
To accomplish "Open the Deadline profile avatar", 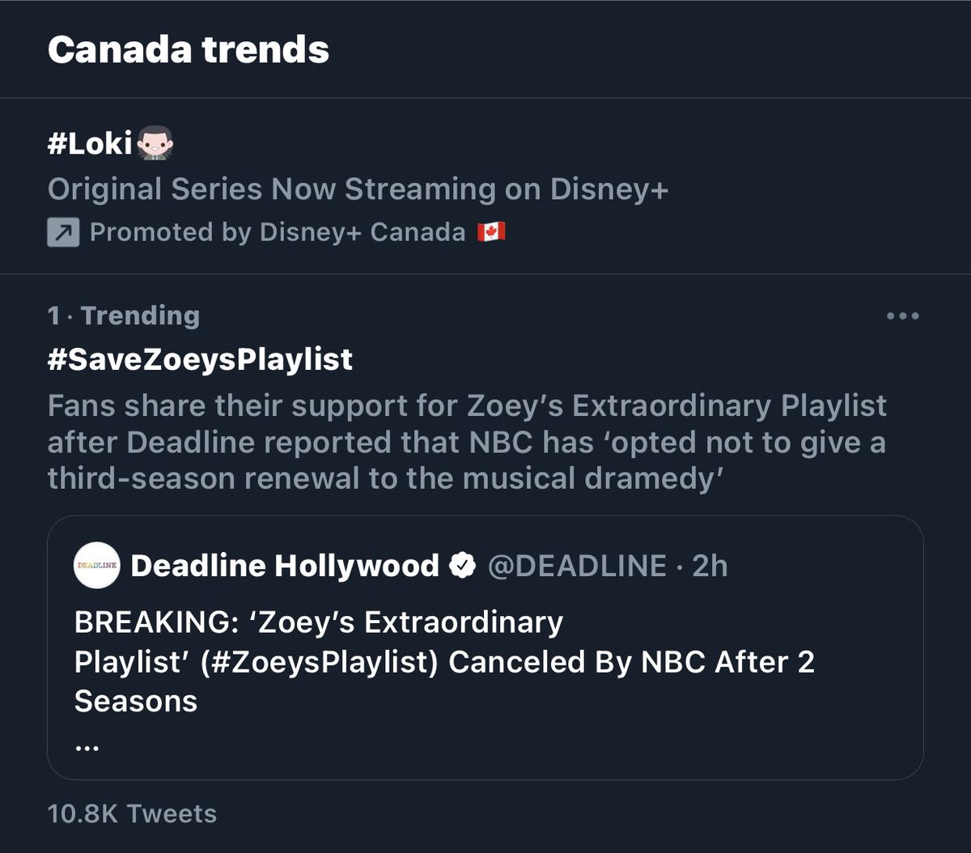I will click(x=97, y=566).
